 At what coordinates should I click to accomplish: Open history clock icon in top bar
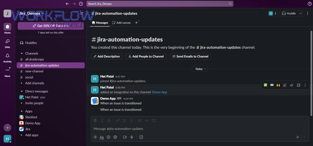(81, 4)
